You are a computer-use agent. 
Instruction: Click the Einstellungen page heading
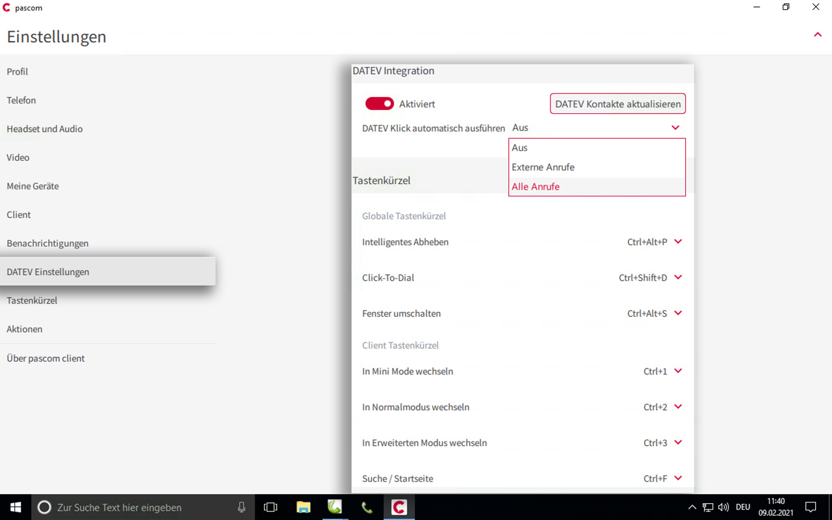click(57, 36)
